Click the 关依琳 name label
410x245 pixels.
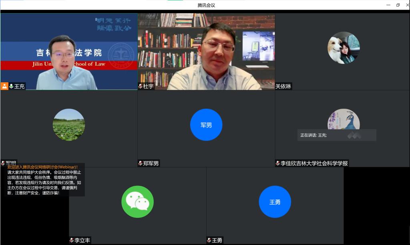(283, 86)
